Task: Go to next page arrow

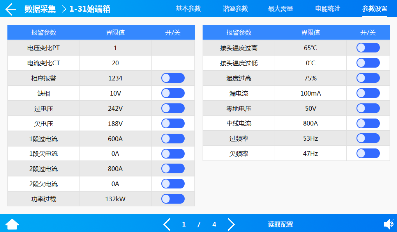Action: point(231,224)
